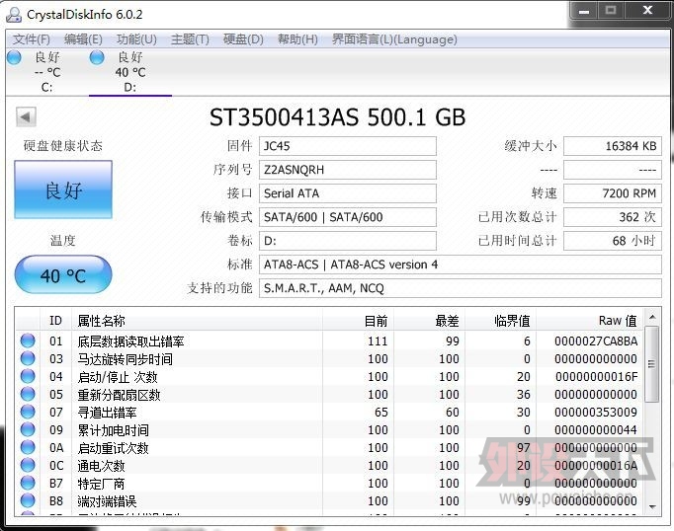Open the 界面语言(L)(Language) menu
The height and width of the screenshot is (531, 674).
click(x=394, y=39)
